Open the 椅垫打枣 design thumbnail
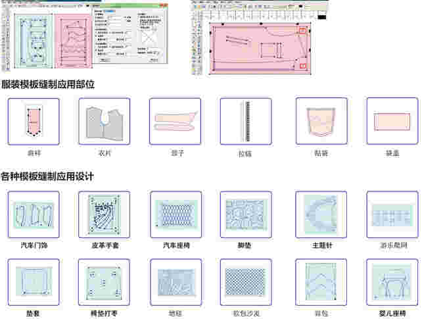Screen dimensions: 422x319 point(105,282)
